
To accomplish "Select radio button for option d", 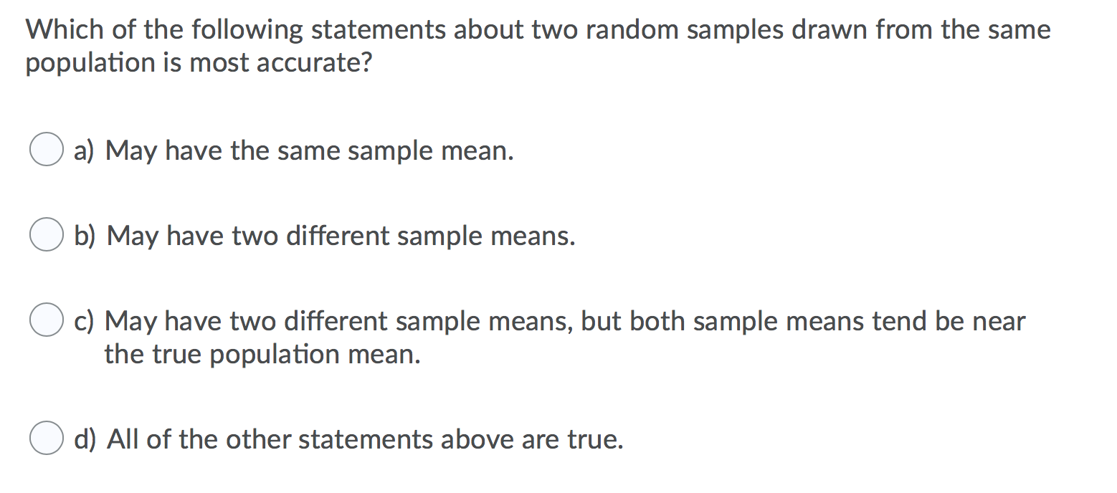I will [45, 439].
